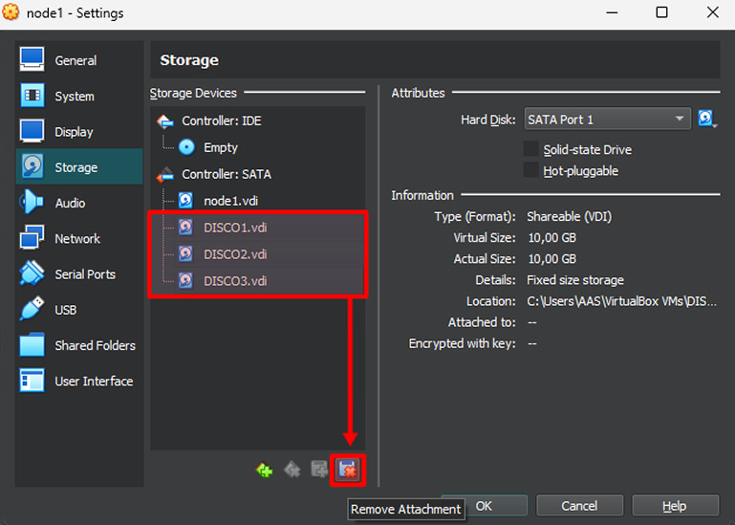
Task: Open the Network settings section
Action: (x=79, y=239)
